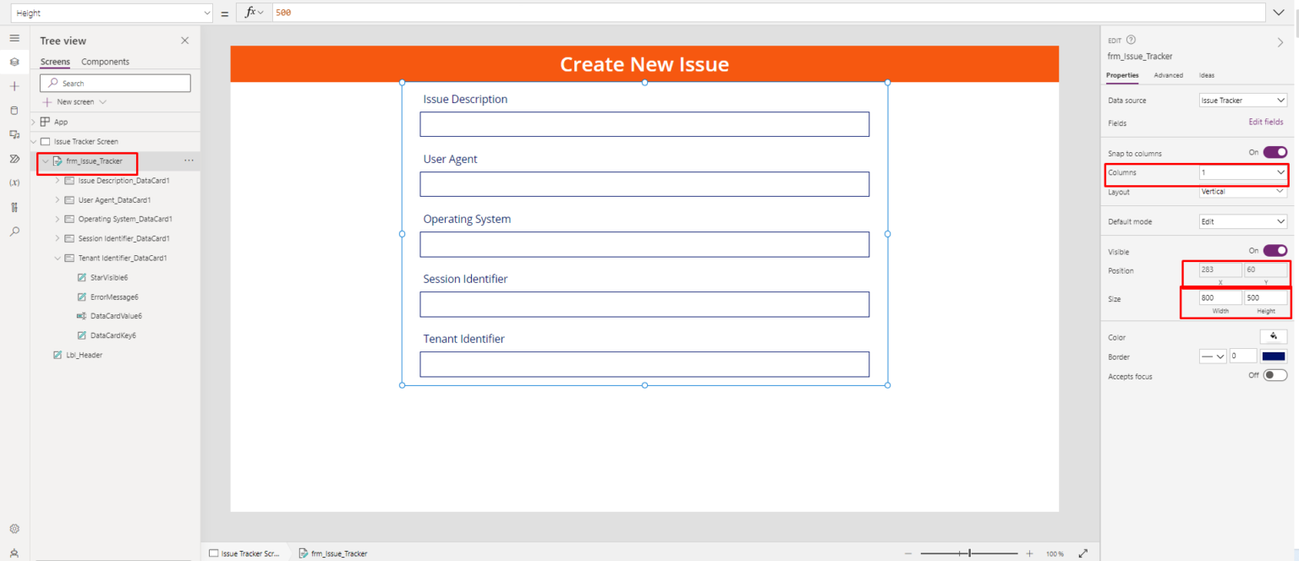Collapse the frm_Issue_Tracker tree item chevron
This screenshot has height=561, width=1299.
[x=47, y=161]
